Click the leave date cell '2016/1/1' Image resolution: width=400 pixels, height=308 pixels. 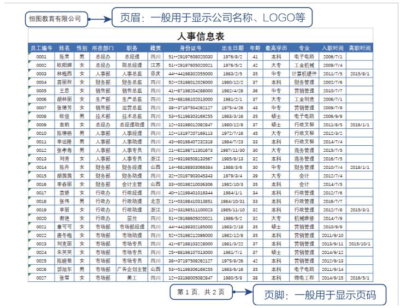(360, 125)
